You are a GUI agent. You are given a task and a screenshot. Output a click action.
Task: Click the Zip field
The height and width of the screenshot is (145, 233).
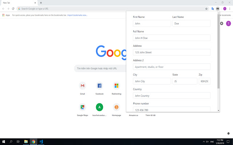205,81
